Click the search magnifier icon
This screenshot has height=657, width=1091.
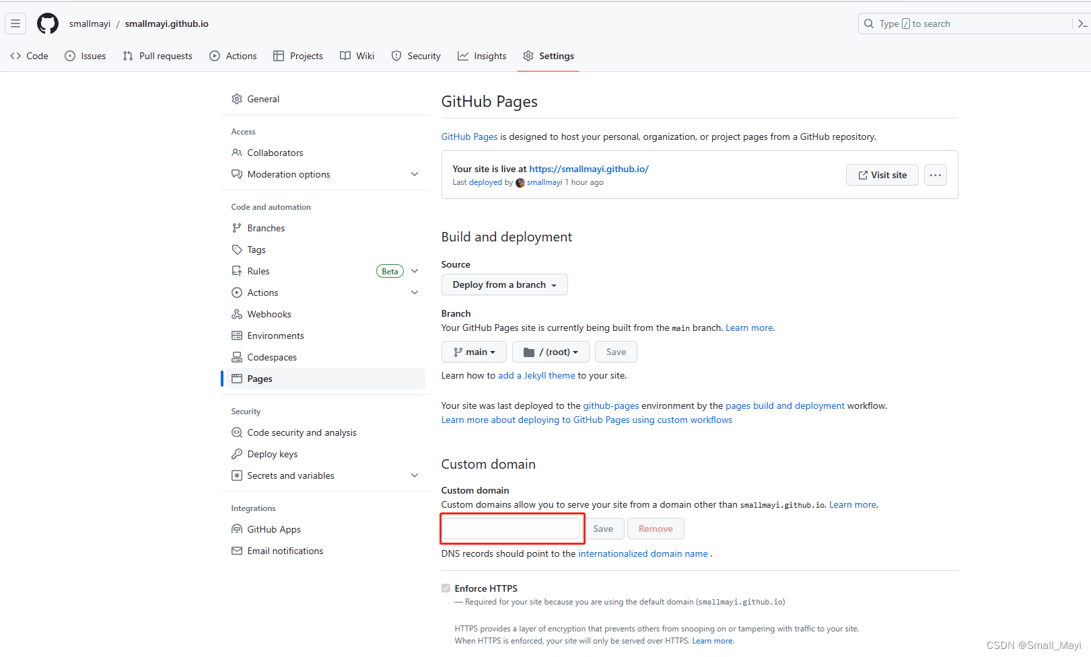[869, 24]
